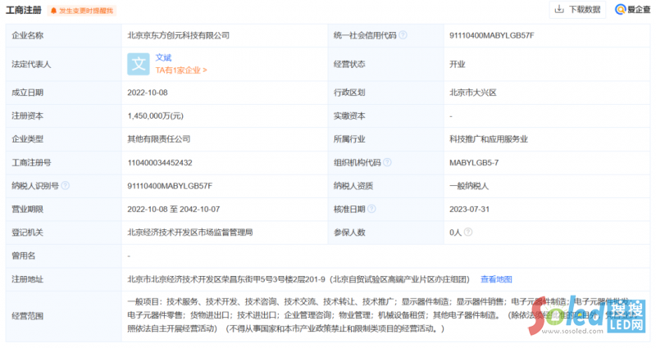
Task: Click the 开业 business status value
Action: [x=458, y=64]
